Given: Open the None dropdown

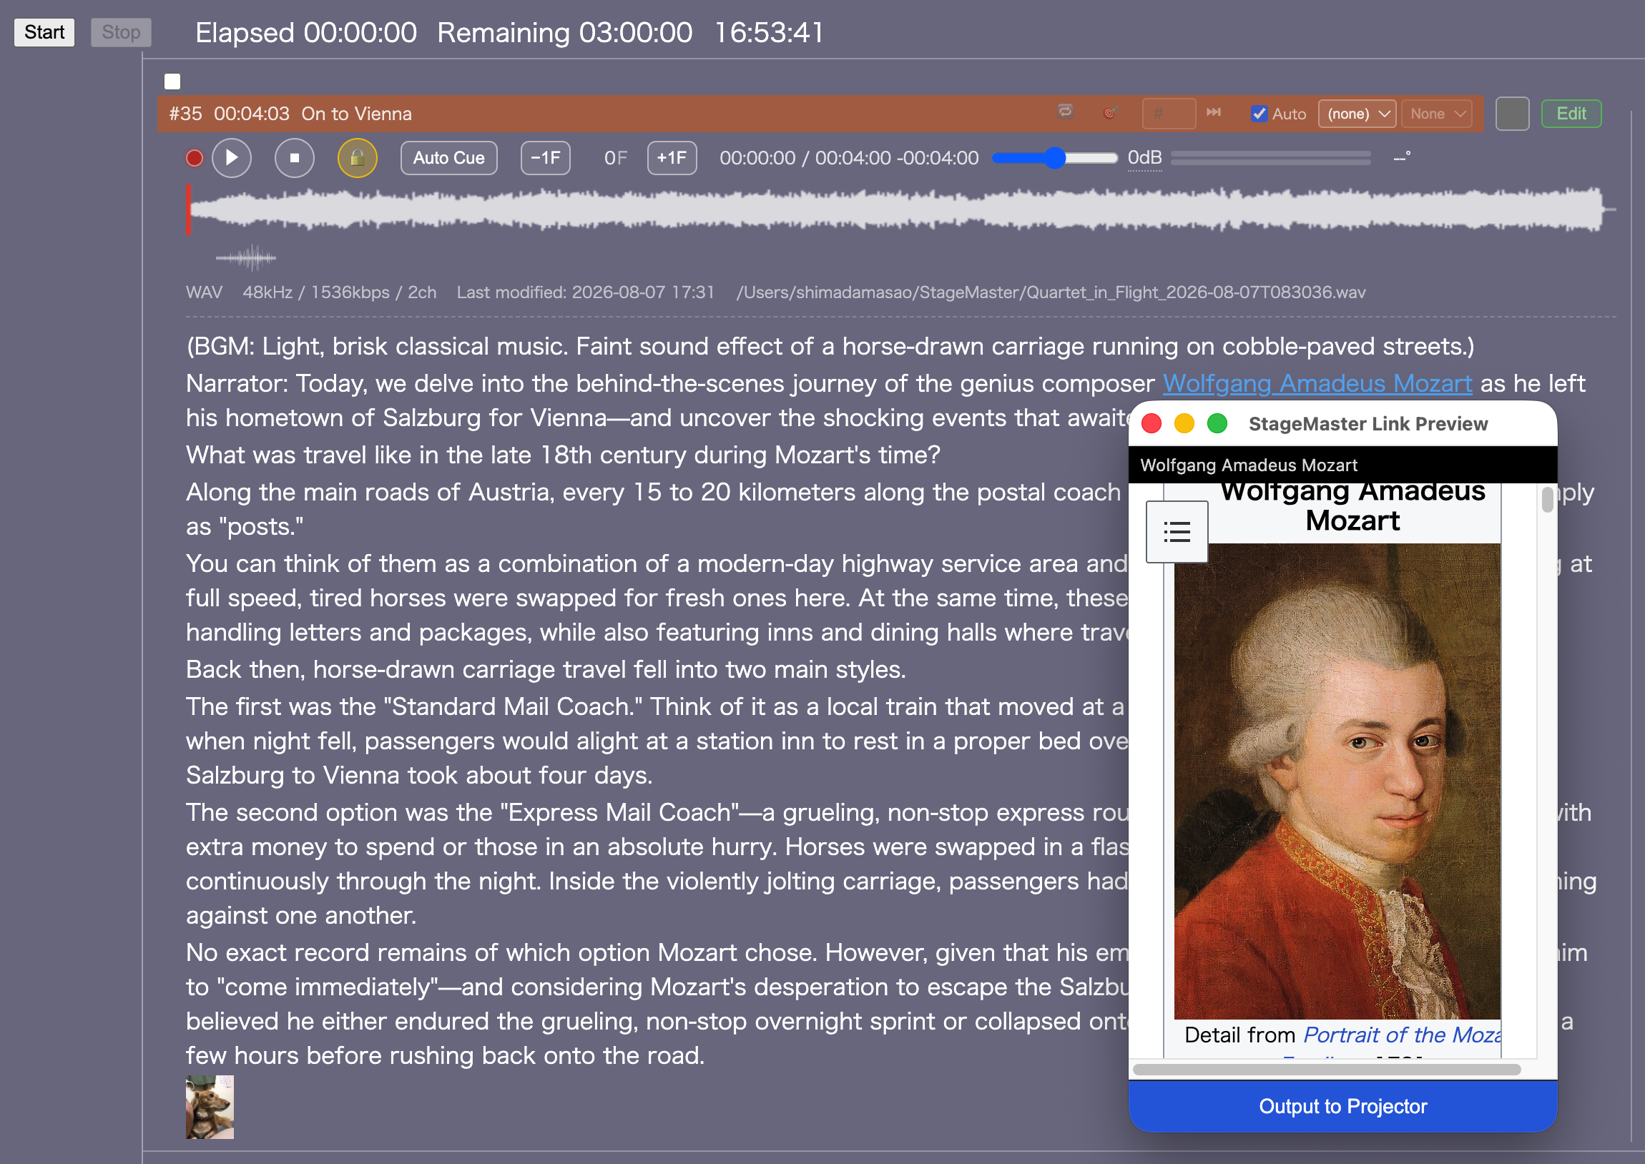Looking at the screenshot, I should tap(1437, 113).
